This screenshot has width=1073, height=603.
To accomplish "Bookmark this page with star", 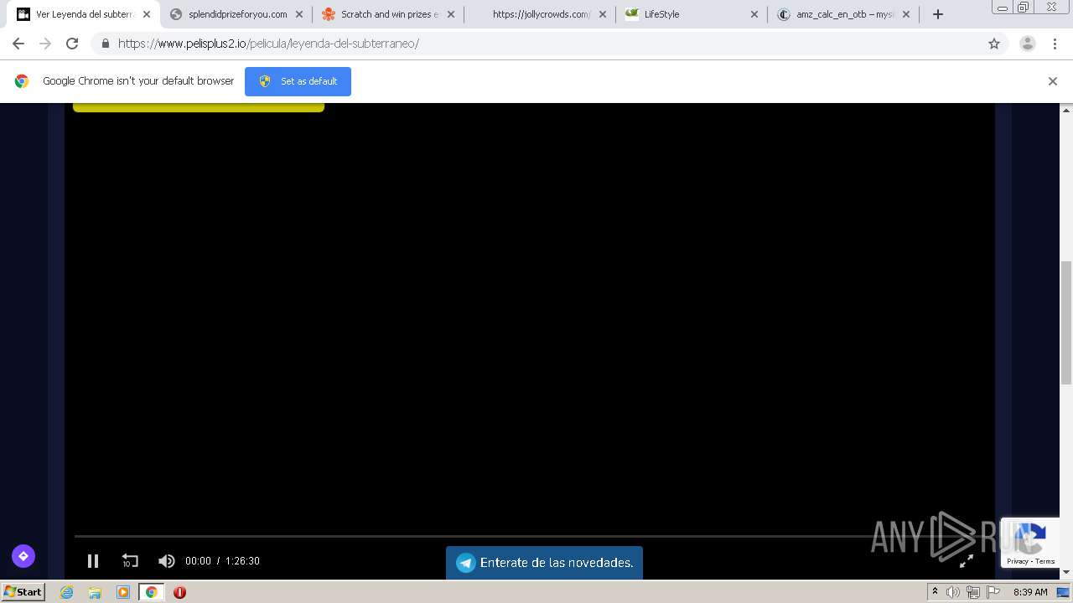I will pyautogui.click(x=994, y=44).
